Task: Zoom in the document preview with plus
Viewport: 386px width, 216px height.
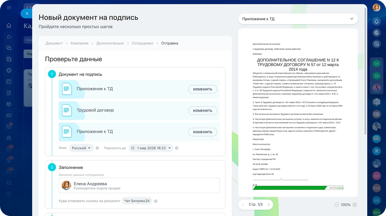Action: [x=355, y=205]
